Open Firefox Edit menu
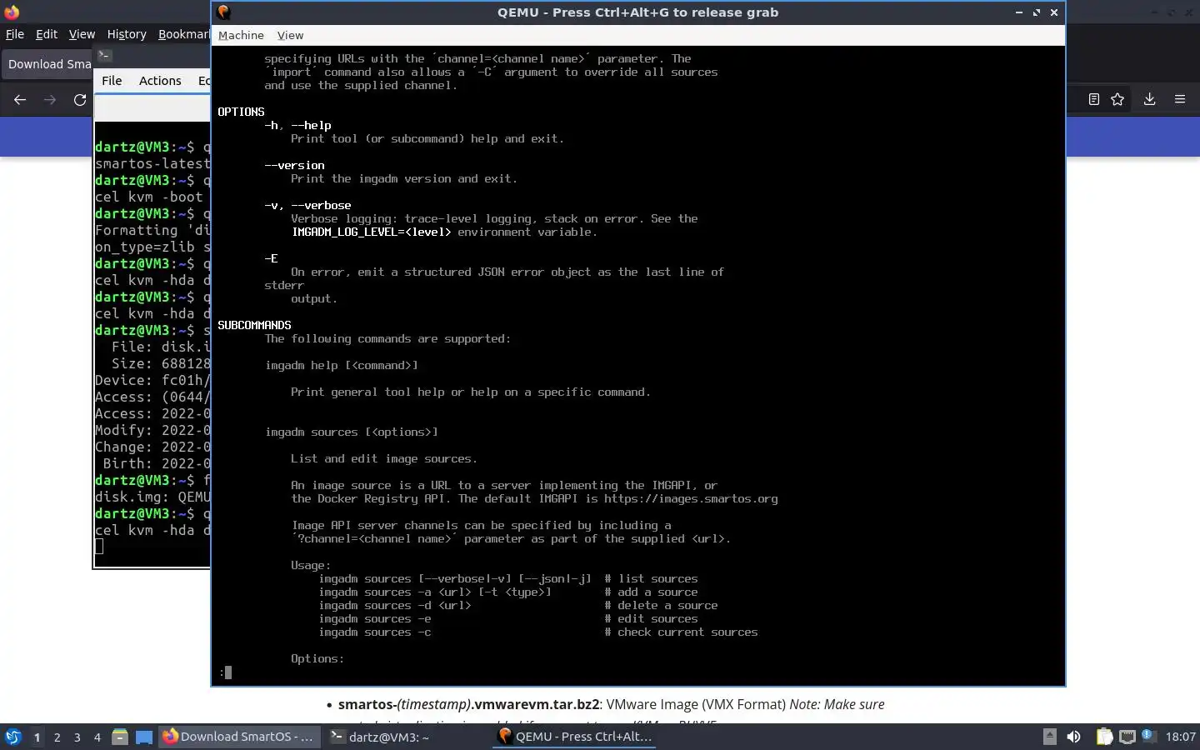 click(47, 34)
